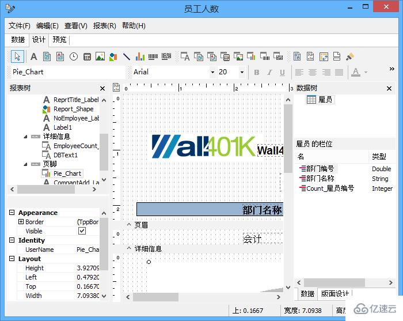Select the Chart component tool

click(140, 56)
